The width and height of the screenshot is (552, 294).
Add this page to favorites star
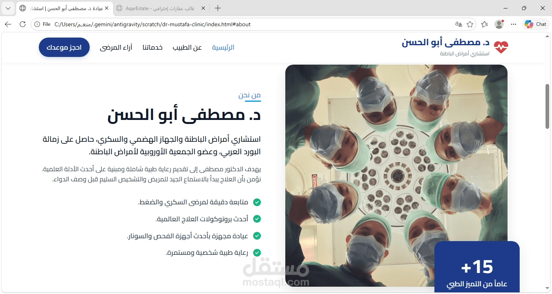click(x=470, y=24)
